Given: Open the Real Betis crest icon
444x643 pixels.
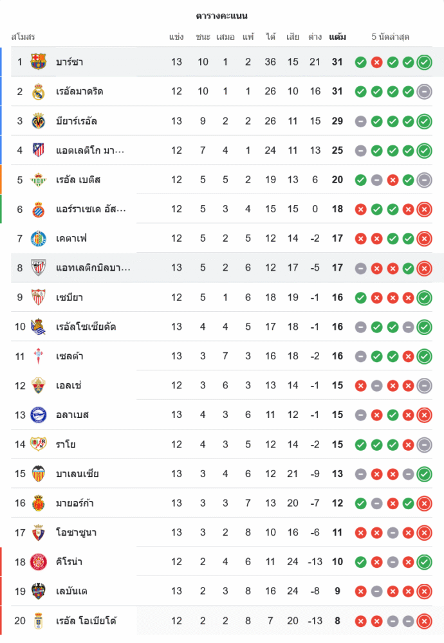Looking at the screenshot, I should click(x=39, y=179).
